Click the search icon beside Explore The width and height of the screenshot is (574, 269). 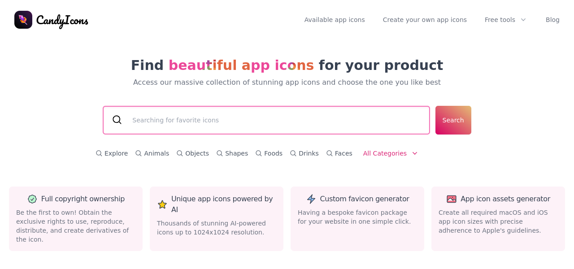click(99, 153)
